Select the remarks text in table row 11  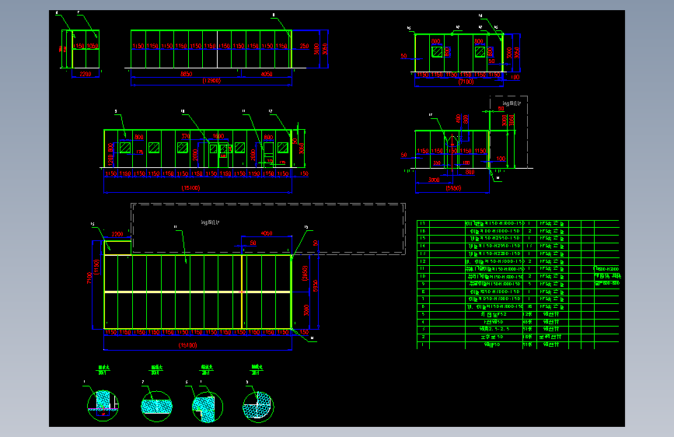point(606,269)
